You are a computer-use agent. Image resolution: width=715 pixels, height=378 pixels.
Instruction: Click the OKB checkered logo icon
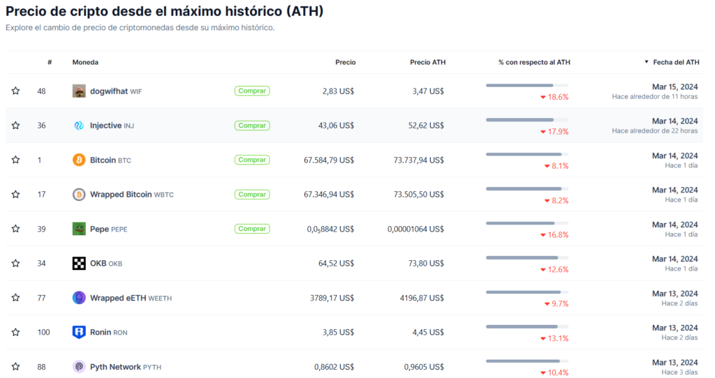point(79,264)
